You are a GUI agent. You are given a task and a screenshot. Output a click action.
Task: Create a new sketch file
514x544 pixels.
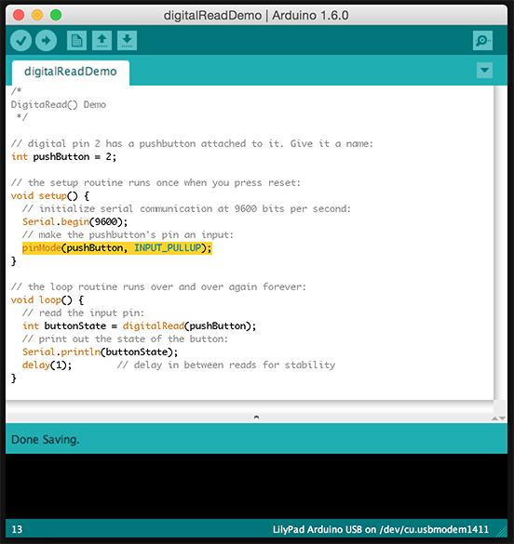coord(76,41)
